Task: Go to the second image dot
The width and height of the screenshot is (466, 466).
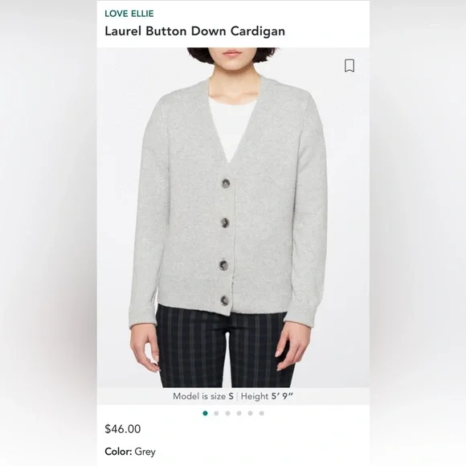Action: [x=216, y=413]
